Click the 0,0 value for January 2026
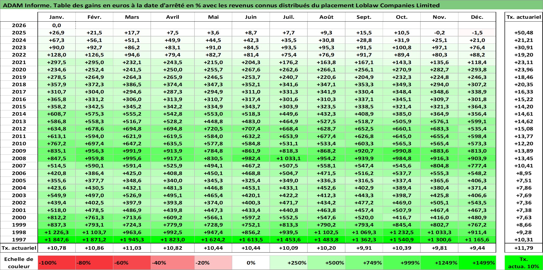Screen dimensions: 543x270 point(57,25)
